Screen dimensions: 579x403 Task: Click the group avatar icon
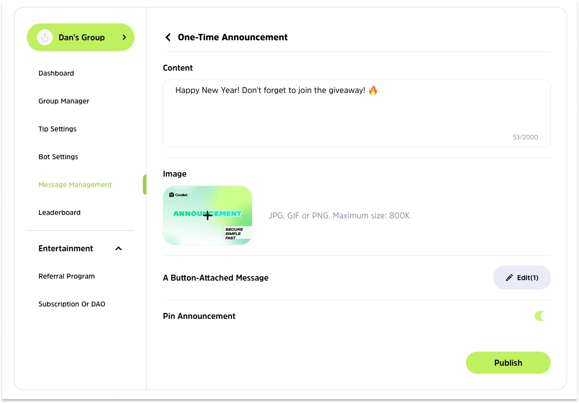(x=45, y=37)
